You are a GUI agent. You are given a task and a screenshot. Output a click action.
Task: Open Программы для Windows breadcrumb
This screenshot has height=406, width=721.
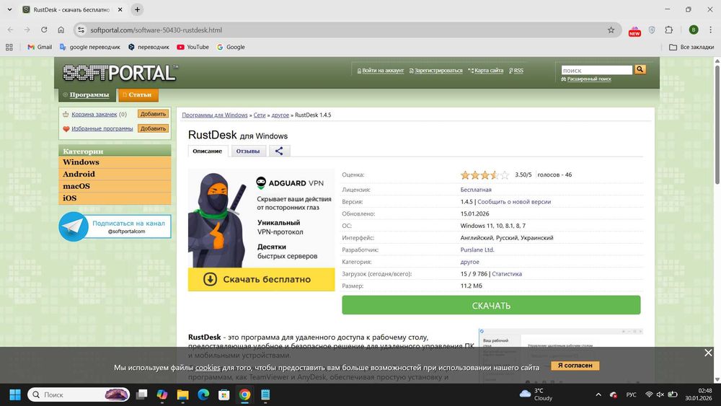(x=215, y=115)
